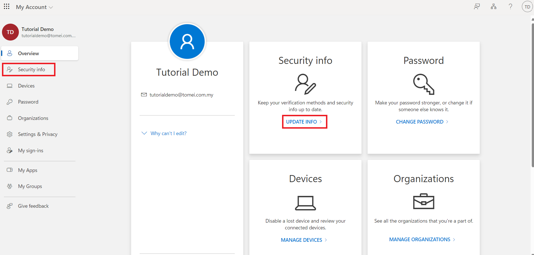Click the Password key card icon
Image resolution: width=534 pixels, height=255 pixels.
tap(423, 84)
